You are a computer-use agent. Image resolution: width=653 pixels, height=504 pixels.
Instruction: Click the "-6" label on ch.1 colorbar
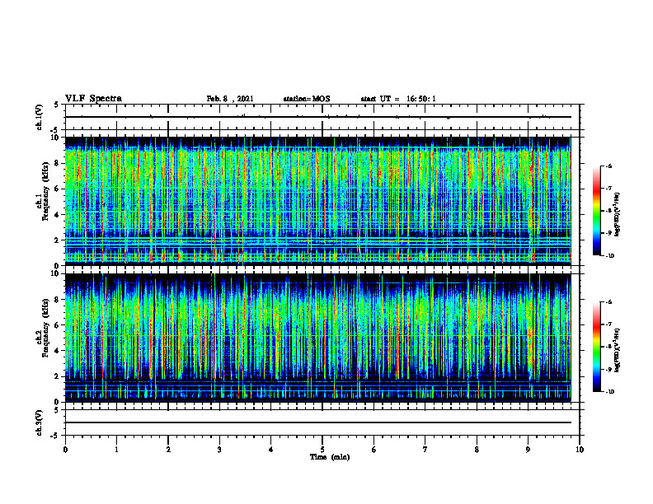(608, 166)
